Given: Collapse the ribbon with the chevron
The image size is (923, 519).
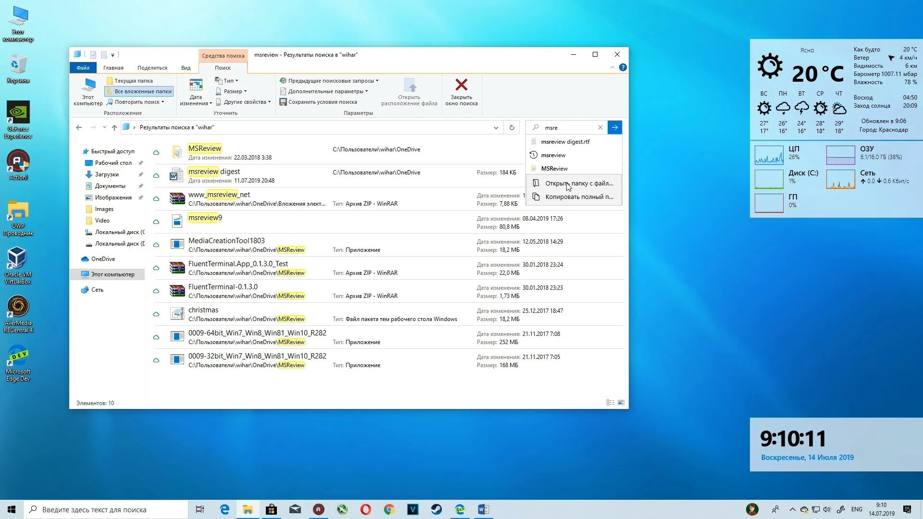Looking at the screenshot, I should (612, 67).
